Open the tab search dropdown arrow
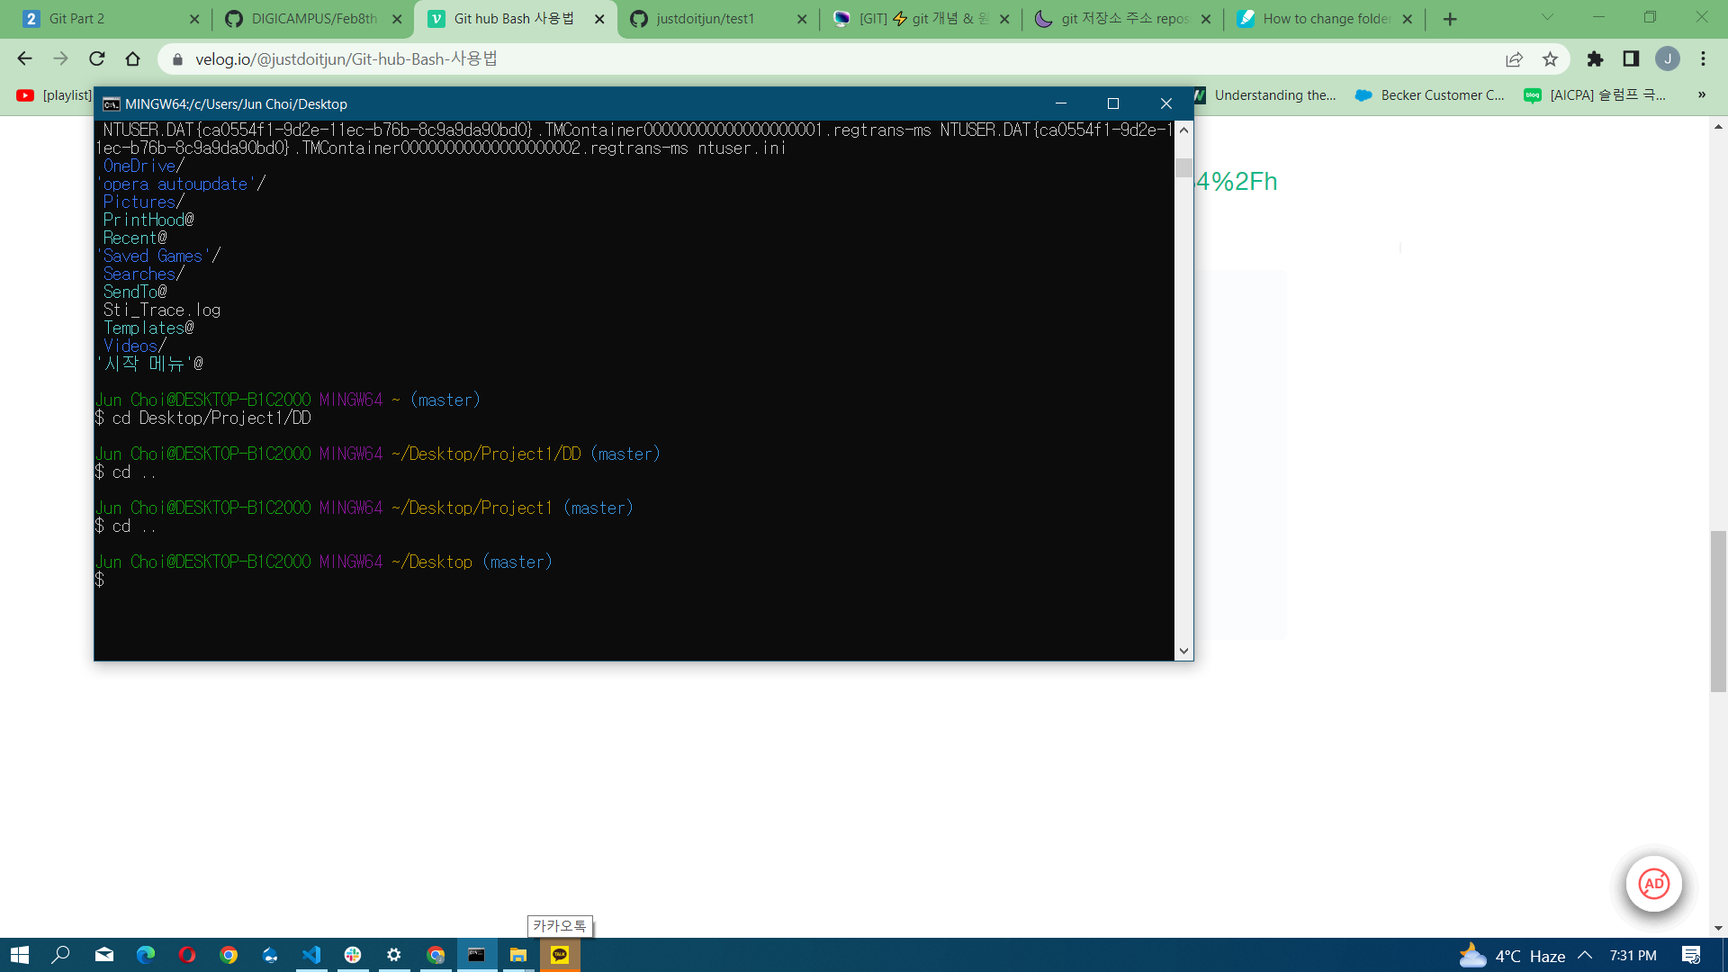Image resolution: width=1728 pixels, height=972 pixels. (1547, 17)
